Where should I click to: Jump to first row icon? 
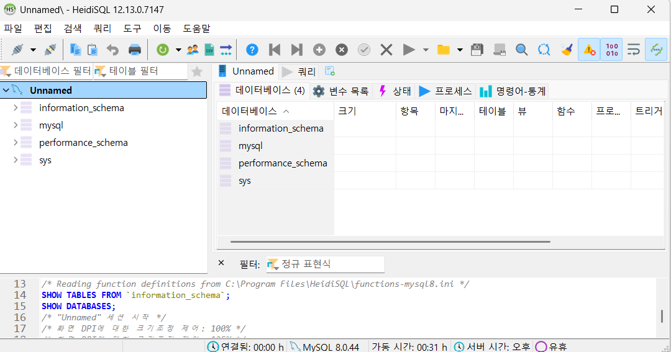tap(275, 50)
